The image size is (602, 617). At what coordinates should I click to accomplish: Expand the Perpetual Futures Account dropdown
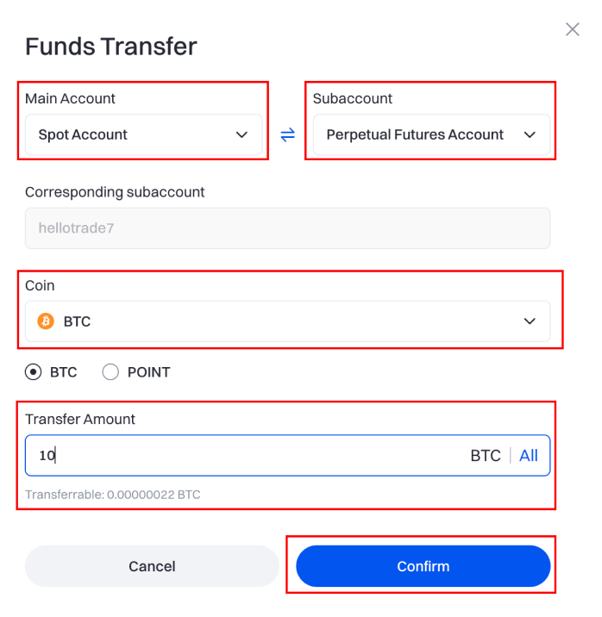pyautogui.click(x=431, y=134)
